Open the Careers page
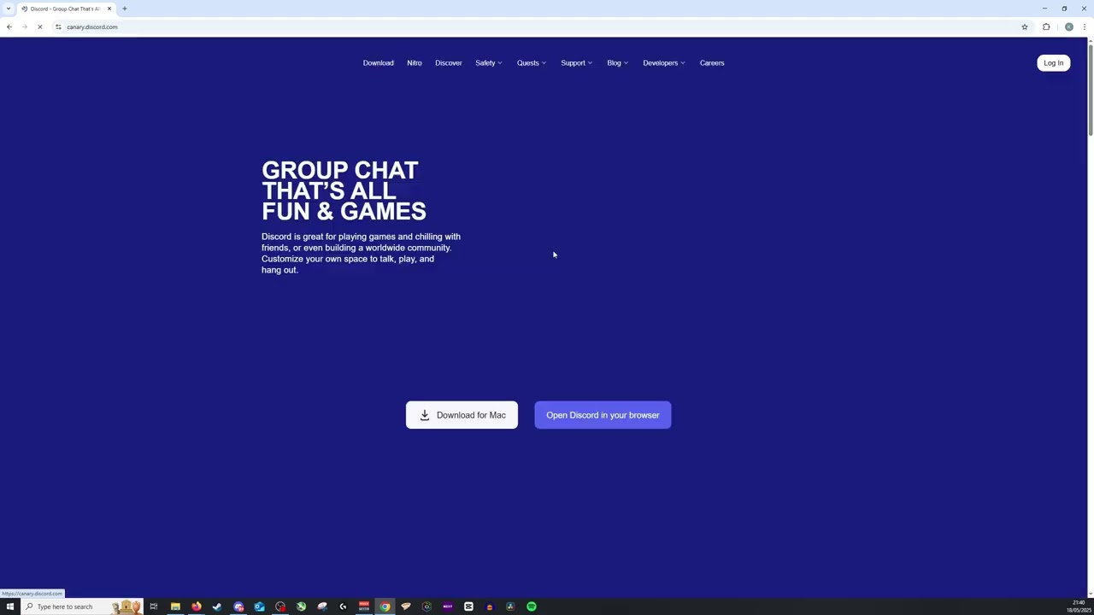 711,62
